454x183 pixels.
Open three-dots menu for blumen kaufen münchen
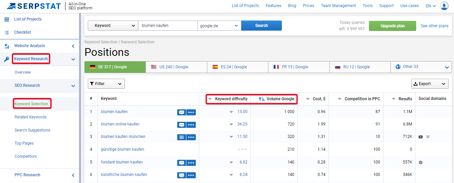[191, 137]
